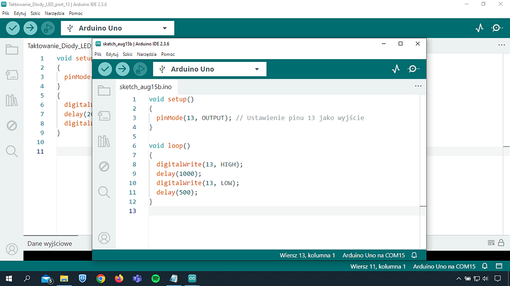Click empty line 13 in sketch_aug15b editor
Viewport: 510px width, 286px height.
click(284, 211)
